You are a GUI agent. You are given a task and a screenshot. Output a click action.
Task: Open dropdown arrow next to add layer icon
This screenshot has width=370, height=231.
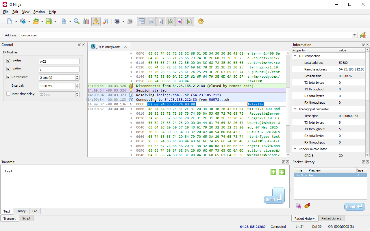tap(29, 21)
